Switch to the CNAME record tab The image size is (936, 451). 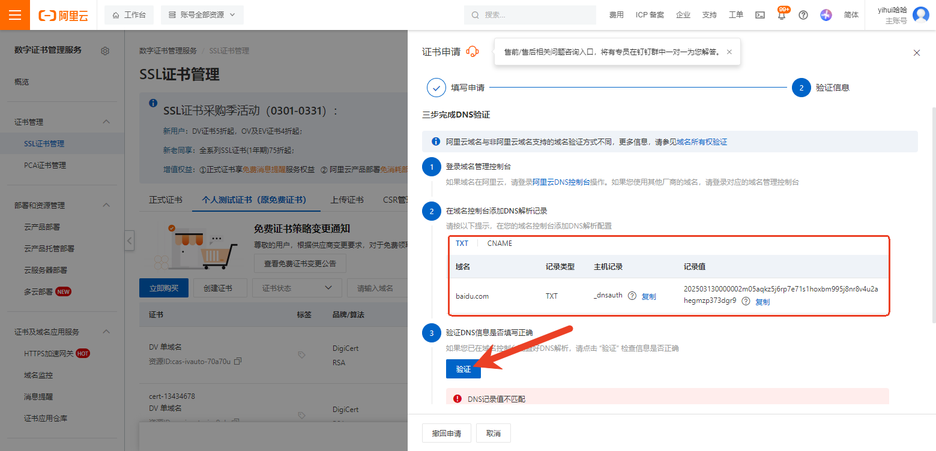pyautogui.click(x=500, y=243)
